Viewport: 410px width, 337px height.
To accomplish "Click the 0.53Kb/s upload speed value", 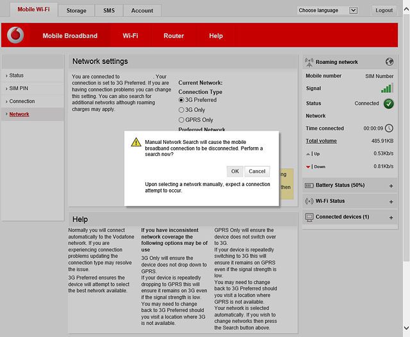I will pyautogui.click(x=383, y=153).
